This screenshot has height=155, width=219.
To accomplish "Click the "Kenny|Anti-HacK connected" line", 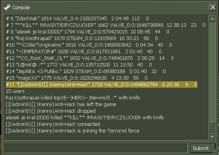I will pyautogui.click(x=53, y=124).
